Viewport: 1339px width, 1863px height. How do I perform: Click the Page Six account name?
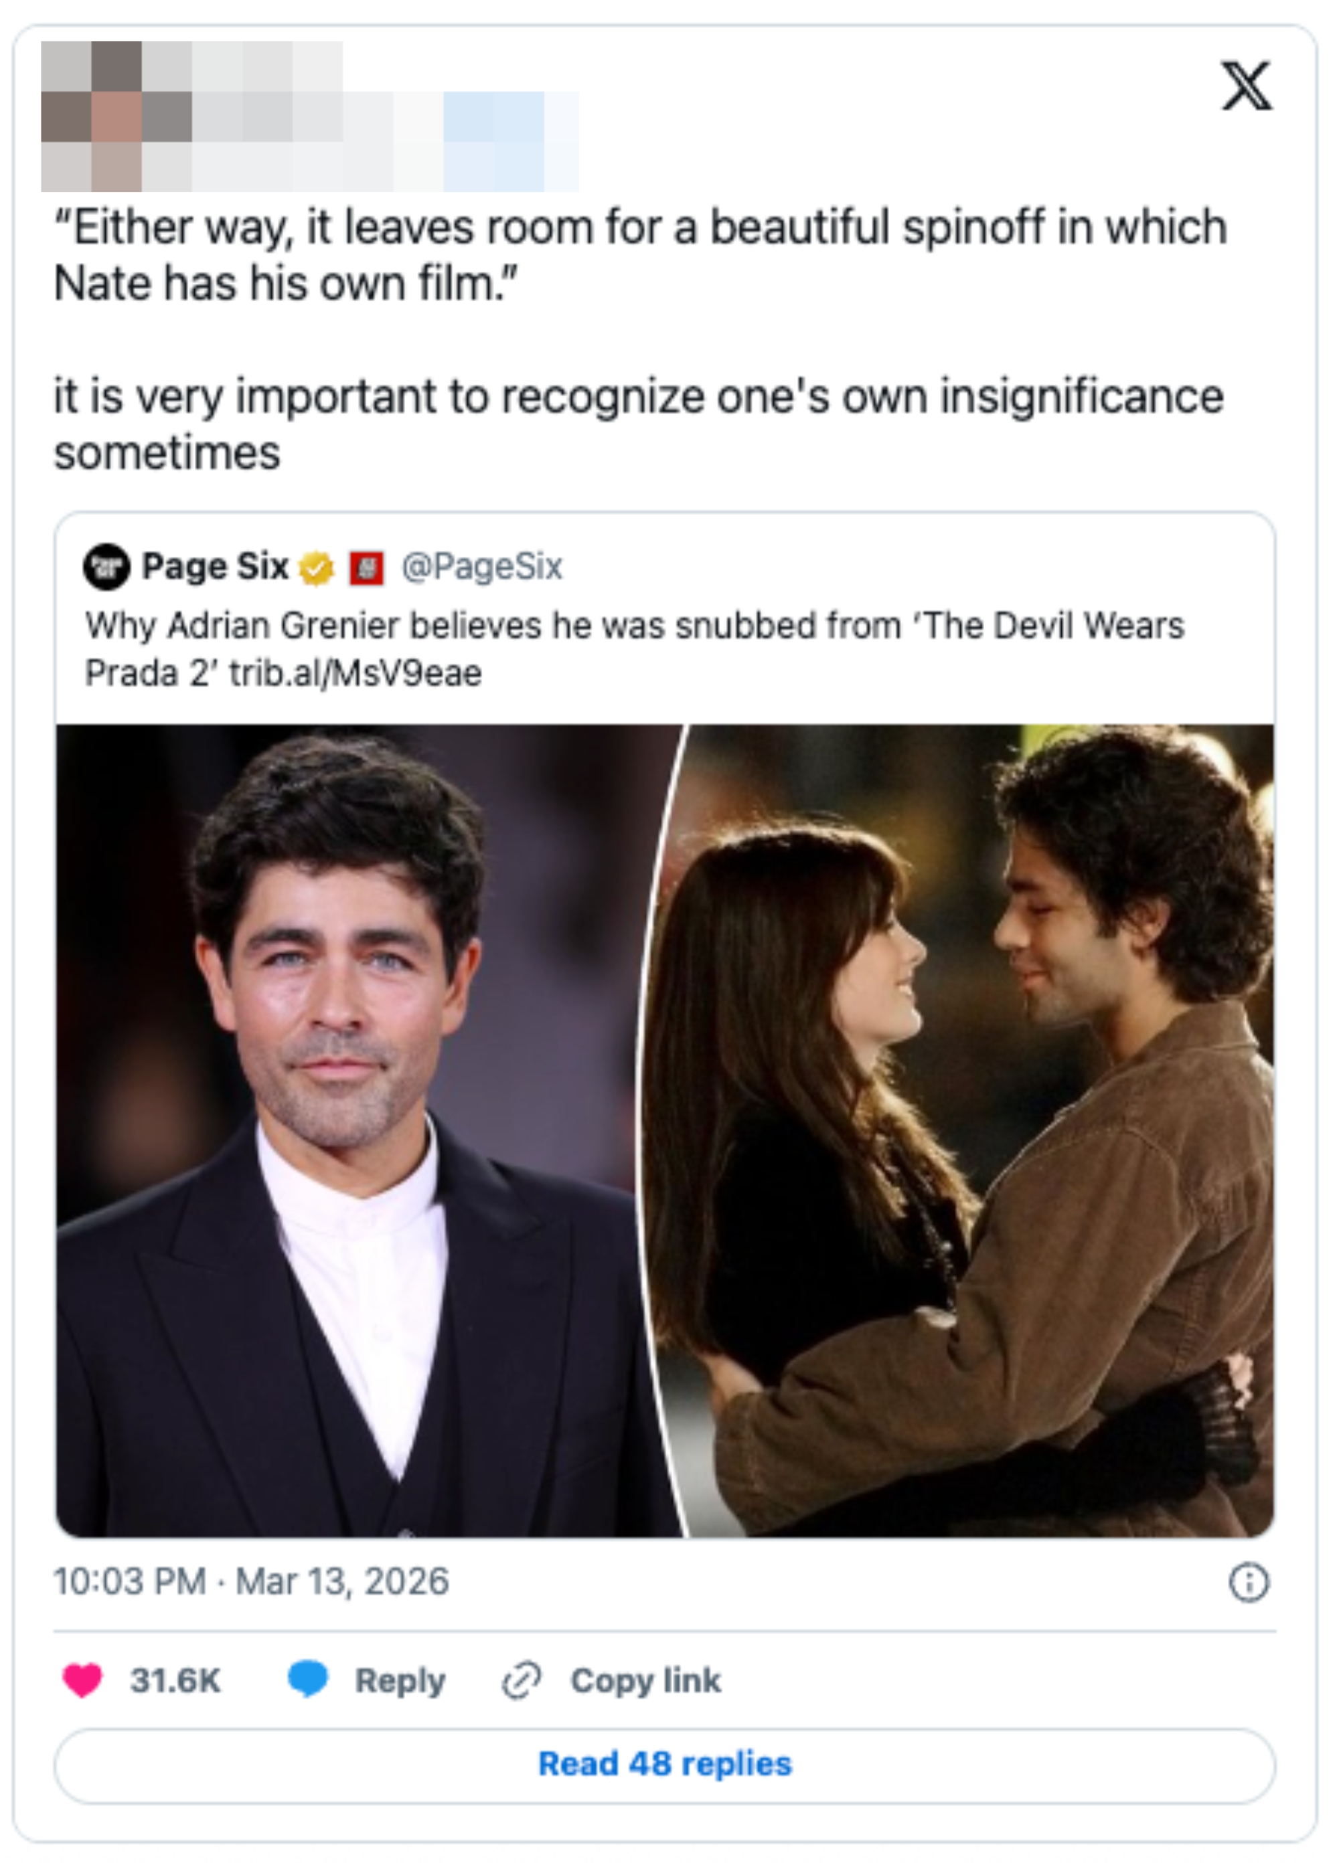tap(214, 567)
